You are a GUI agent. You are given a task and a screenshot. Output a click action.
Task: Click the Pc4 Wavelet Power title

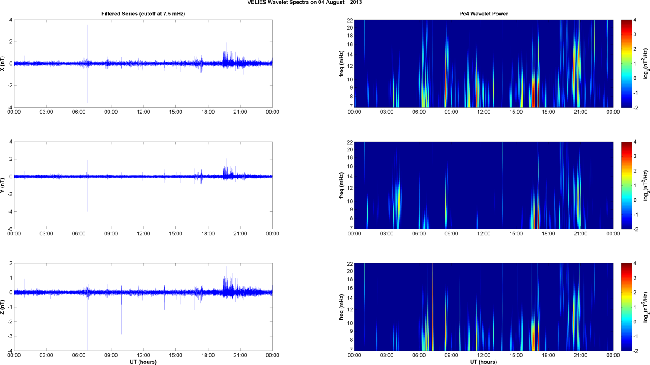[484, 14]
